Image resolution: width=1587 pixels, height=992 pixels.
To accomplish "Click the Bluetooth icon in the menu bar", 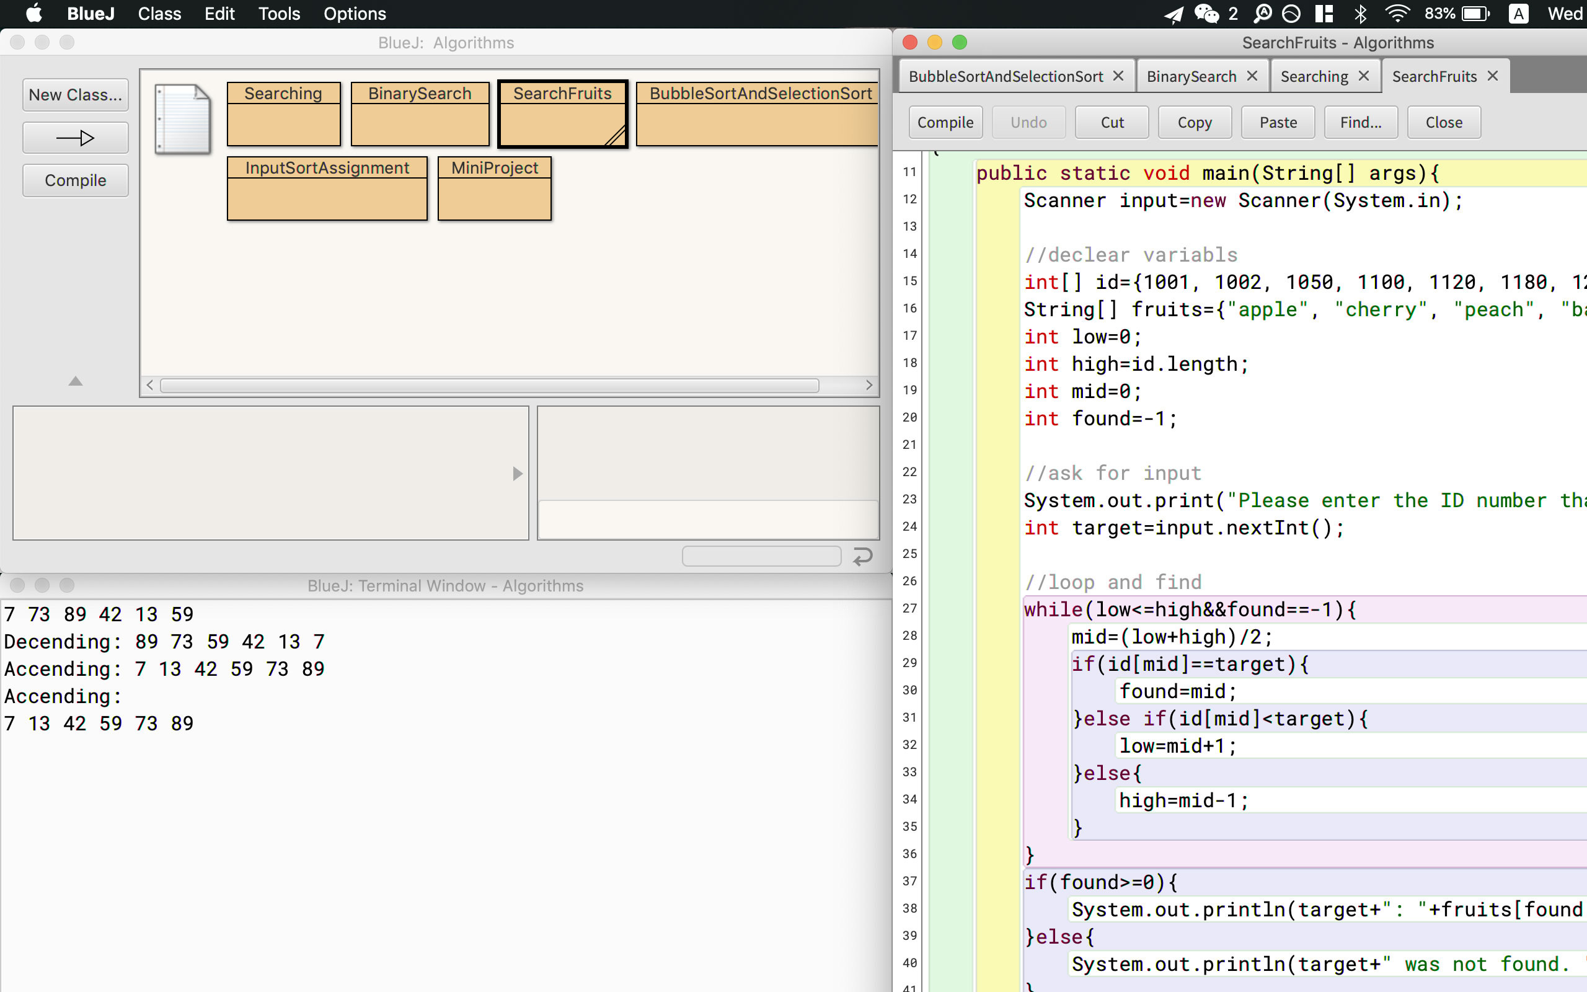I will 1361,14.
